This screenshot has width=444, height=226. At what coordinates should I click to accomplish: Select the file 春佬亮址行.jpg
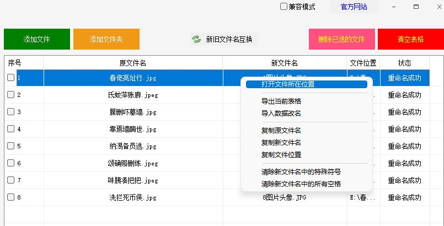click(x=133, y=78)
